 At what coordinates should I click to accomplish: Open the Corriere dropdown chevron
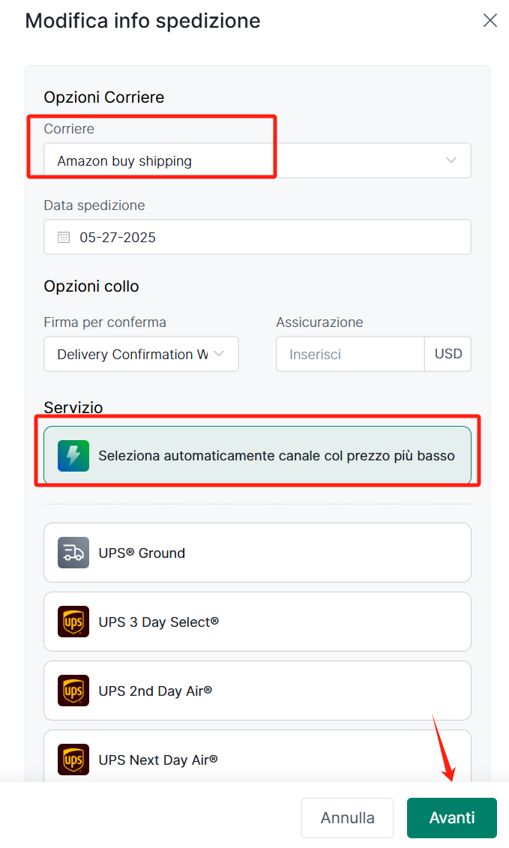[x=451, y=160]
